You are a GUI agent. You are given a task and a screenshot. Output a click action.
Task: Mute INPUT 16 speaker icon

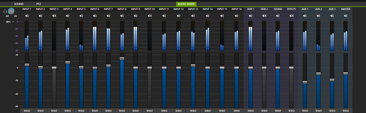coord(236,16)
